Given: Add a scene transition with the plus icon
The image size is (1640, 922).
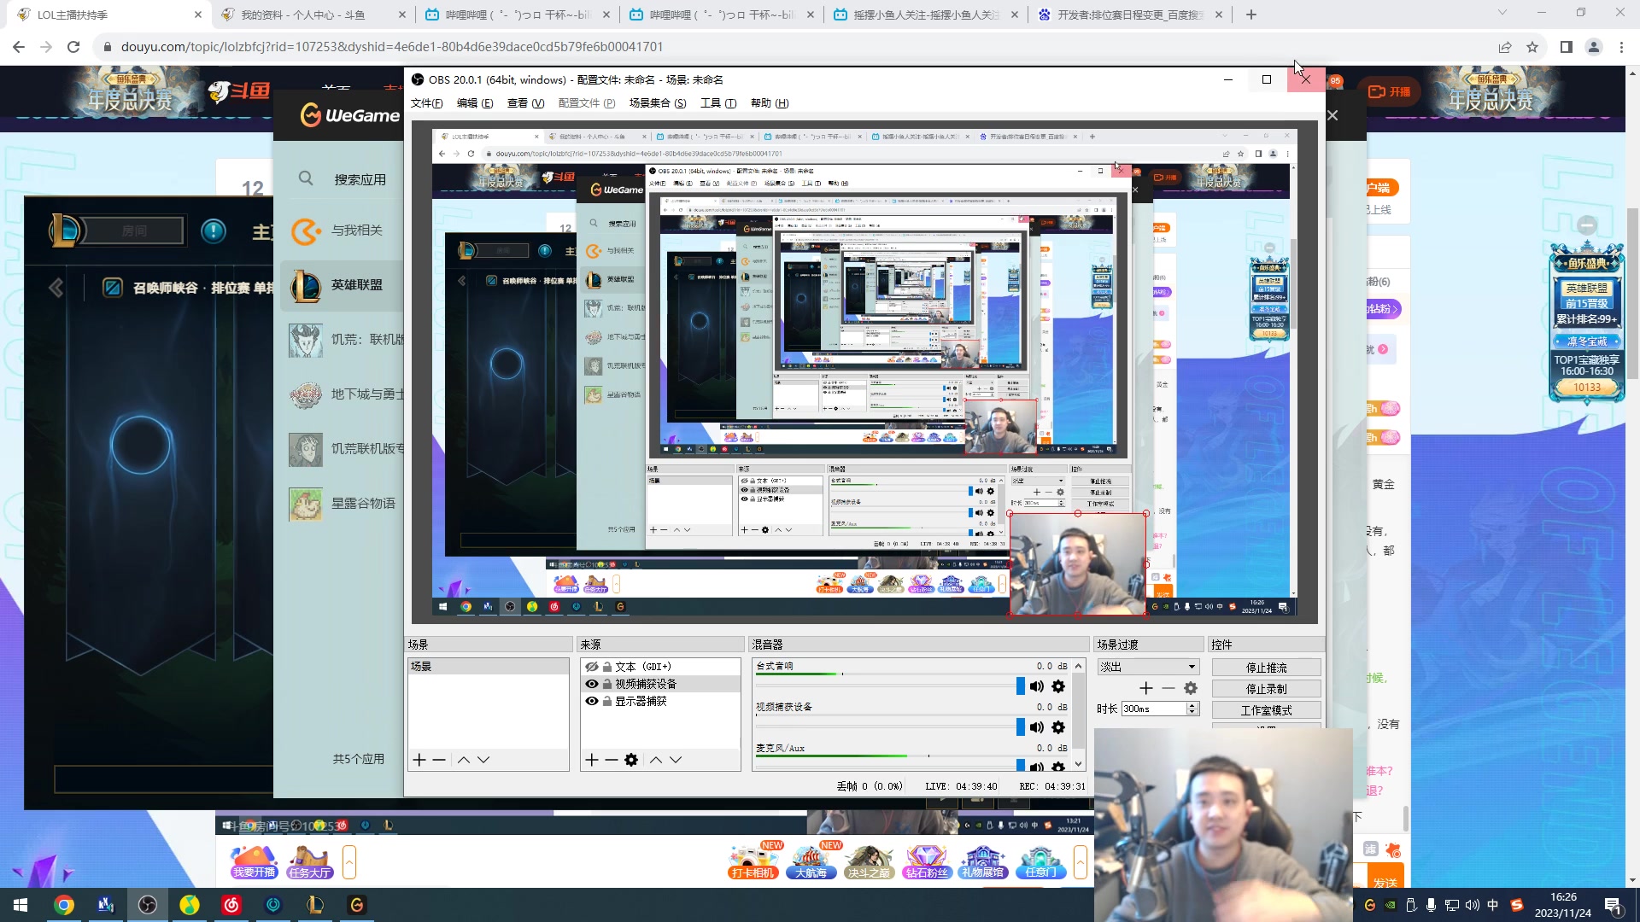Looking at the screenshot, I should pyautogui.click(x=1146, y=688).
